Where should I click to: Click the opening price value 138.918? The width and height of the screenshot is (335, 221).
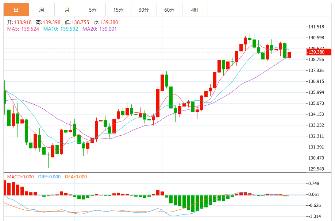click(x=23, y=22)
